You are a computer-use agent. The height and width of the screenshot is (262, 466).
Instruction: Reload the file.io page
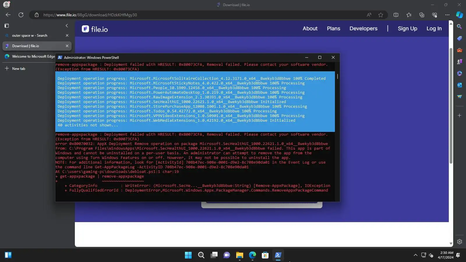coord(21,15)
